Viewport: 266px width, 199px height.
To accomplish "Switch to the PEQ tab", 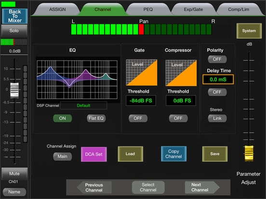I will click(x=148, y=10).
